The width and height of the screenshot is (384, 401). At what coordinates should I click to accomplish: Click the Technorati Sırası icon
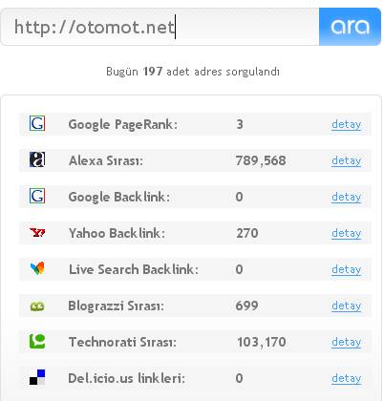click(37, 342)
